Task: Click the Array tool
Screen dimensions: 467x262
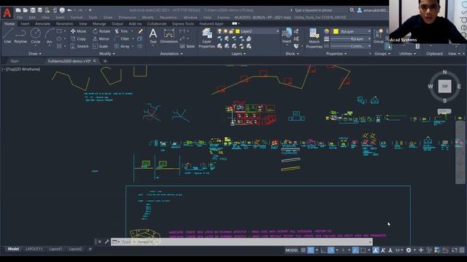Action: tap(122, 47)
